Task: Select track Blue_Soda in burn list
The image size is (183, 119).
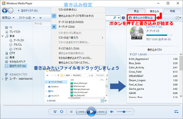Action: (153, 63)
